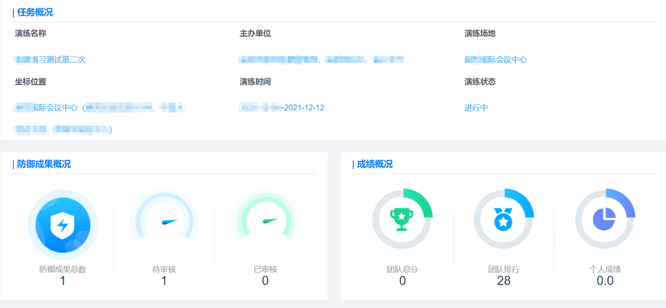Click the 成绩概况 section heading
Viewport: 666px width, 308px height.
click(375, 164)
